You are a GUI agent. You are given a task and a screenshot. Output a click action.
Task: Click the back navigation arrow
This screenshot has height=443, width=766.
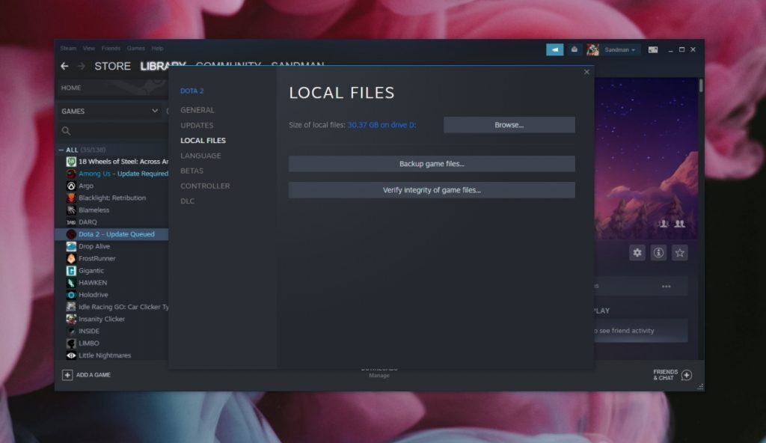coord(64,66)
